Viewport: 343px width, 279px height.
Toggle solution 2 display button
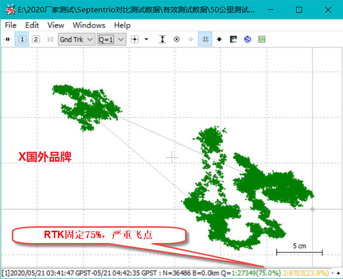tap(36, 39)
